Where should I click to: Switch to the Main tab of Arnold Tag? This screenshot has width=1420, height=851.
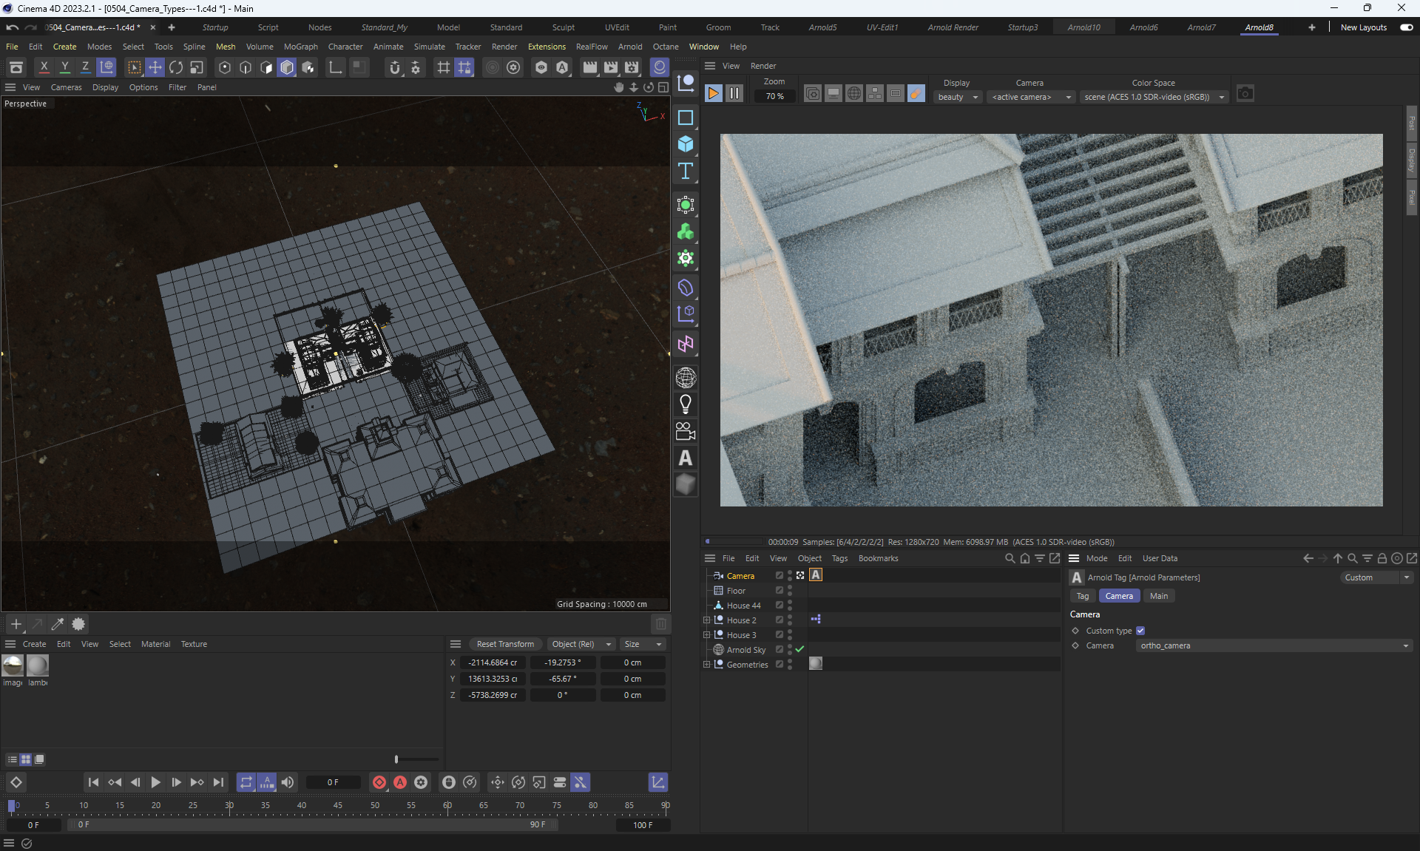pyautogui.click(x=1158, y=596)
